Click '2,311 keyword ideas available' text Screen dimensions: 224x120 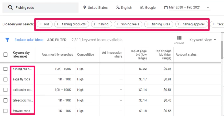coord(97,40)
